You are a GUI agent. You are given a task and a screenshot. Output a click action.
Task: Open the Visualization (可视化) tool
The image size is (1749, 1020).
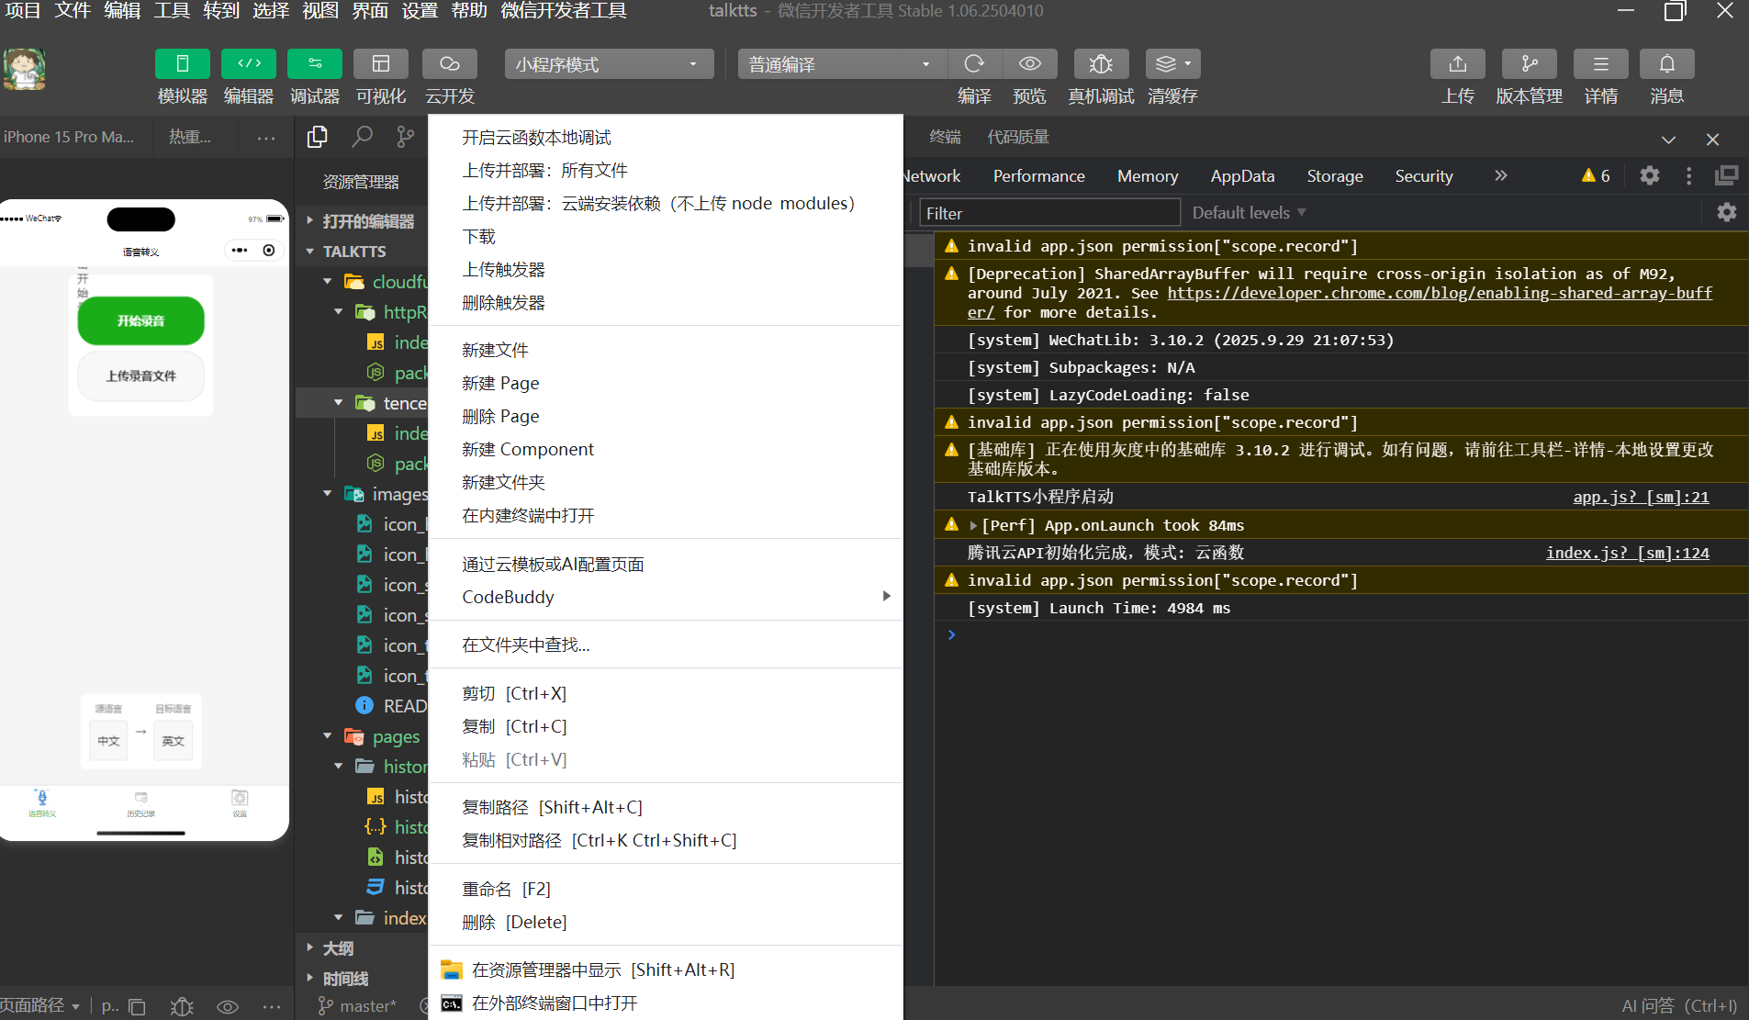[381, 64]
